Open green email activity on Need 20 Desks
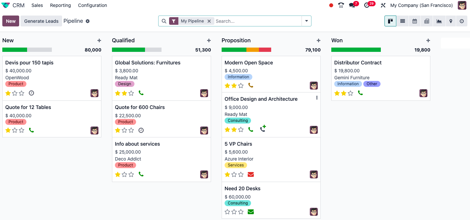The image size is (470, 220). [251, 212]
